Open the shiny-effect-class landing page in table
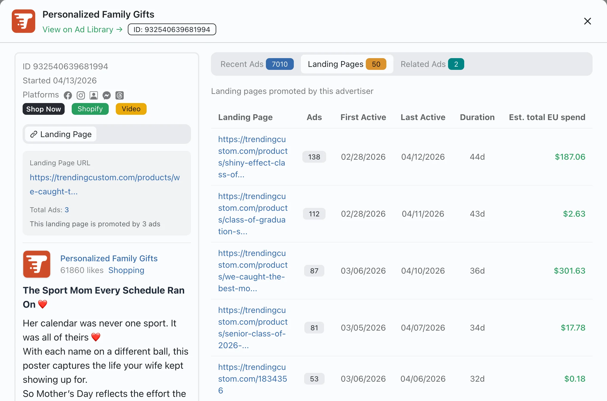The height and width of the screenshot is (401, 607). click(253, 157)
